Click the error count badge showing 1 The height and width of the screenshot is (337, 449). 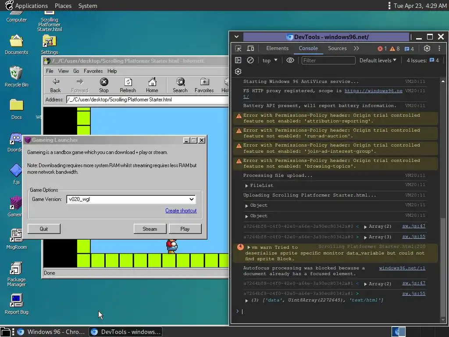pyautogui.click(x=382, y=49)
